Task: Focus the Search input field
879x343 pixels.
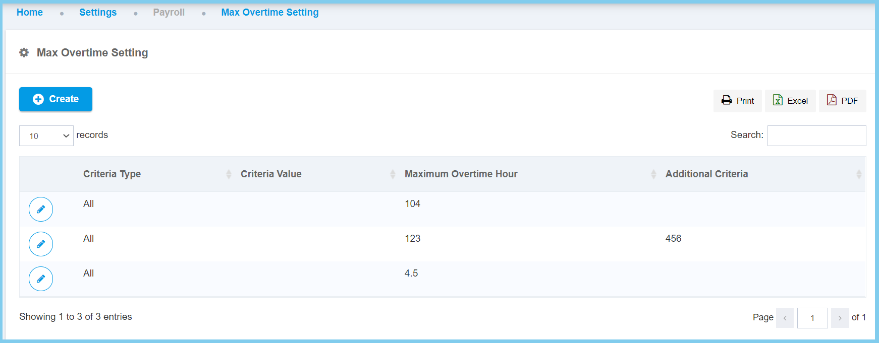Action: [816, 135]
